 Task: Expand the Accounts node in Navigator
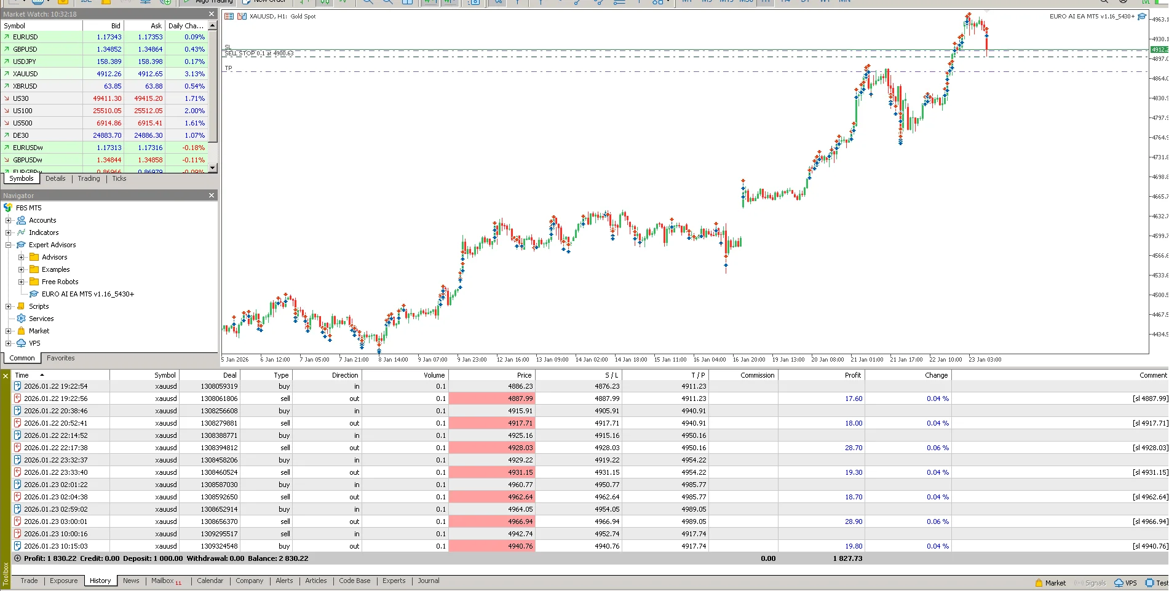[x=9, y=220]
